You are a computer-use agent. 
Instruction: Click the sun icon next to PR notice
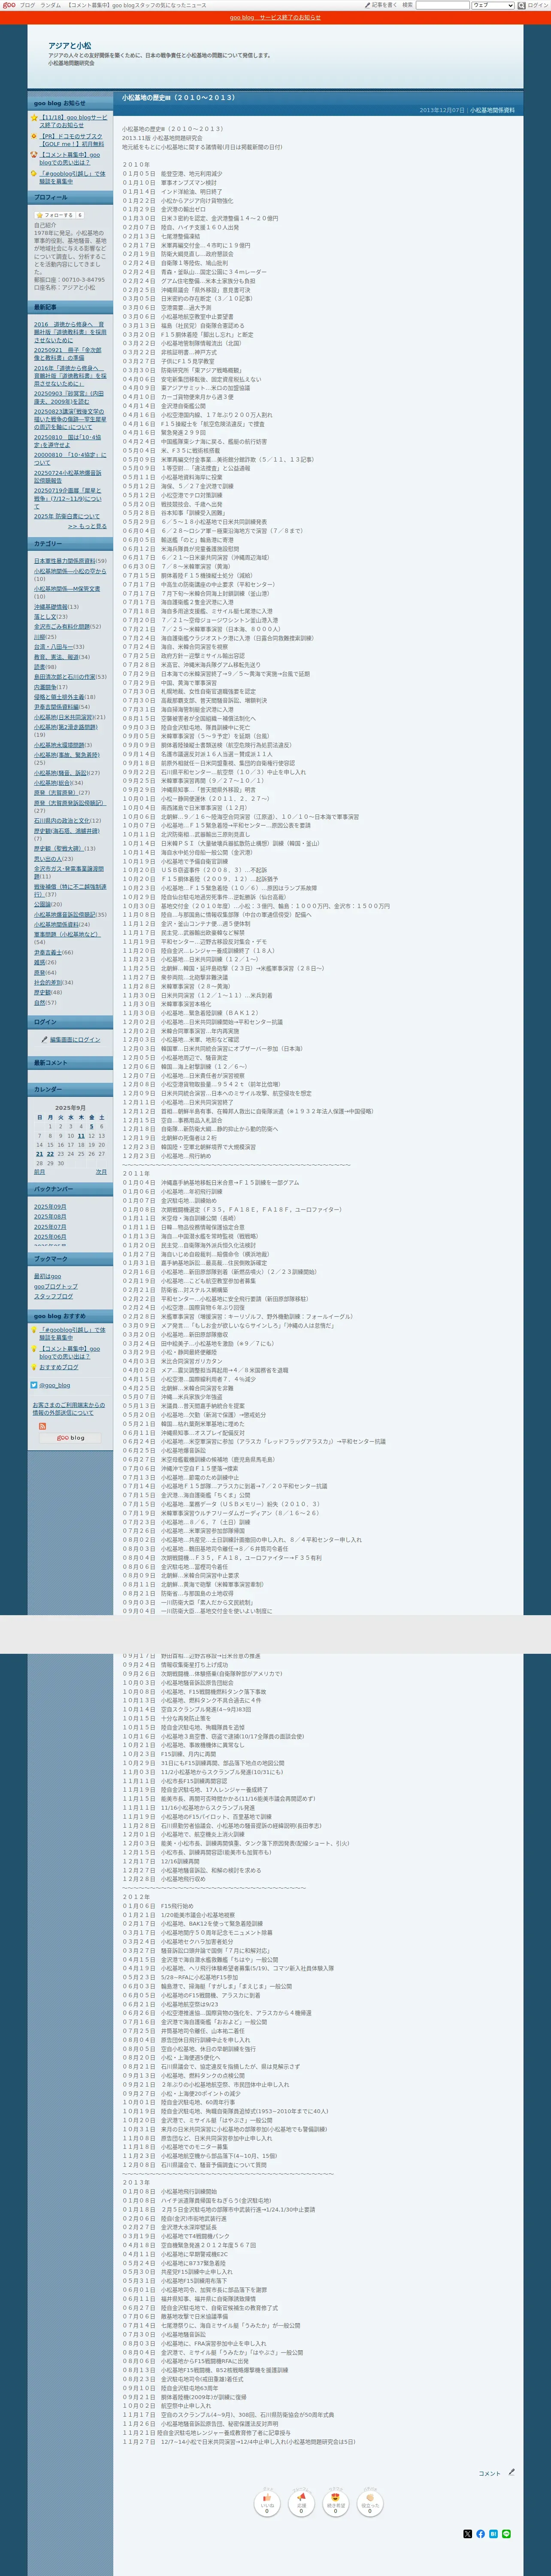(x=34, y=136)
